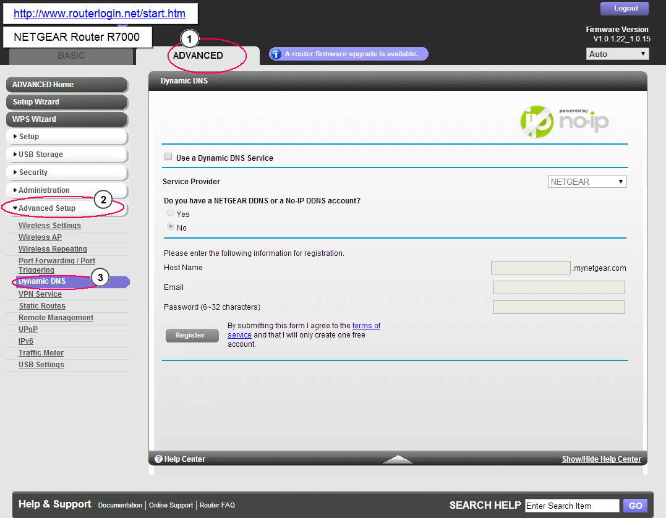
Task: Focus the Email input field
Action: pos(559,287)
